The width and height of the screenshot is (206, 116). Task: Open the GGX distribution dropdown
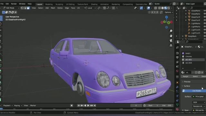[x=199, y=102]
